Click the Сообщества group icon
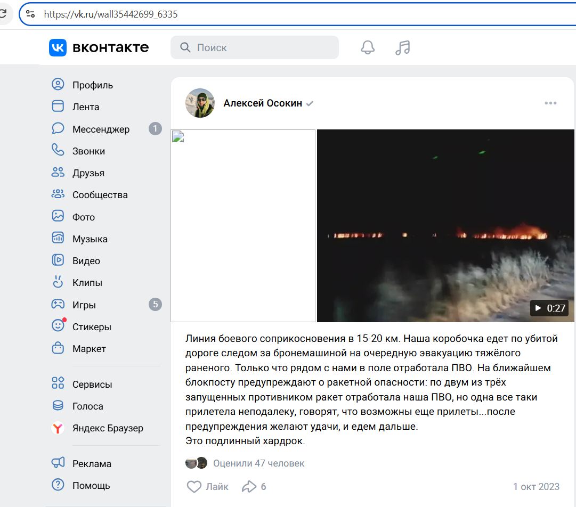 (58, 194)
